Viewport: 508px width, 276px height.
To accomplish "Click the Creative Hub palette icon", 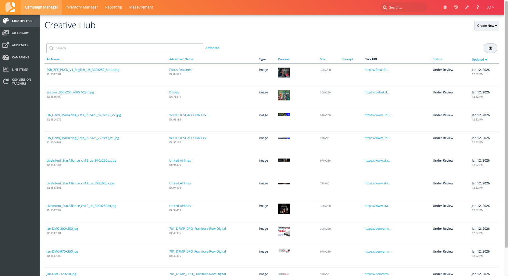I will pyautogui.click(x=6, y=21).
